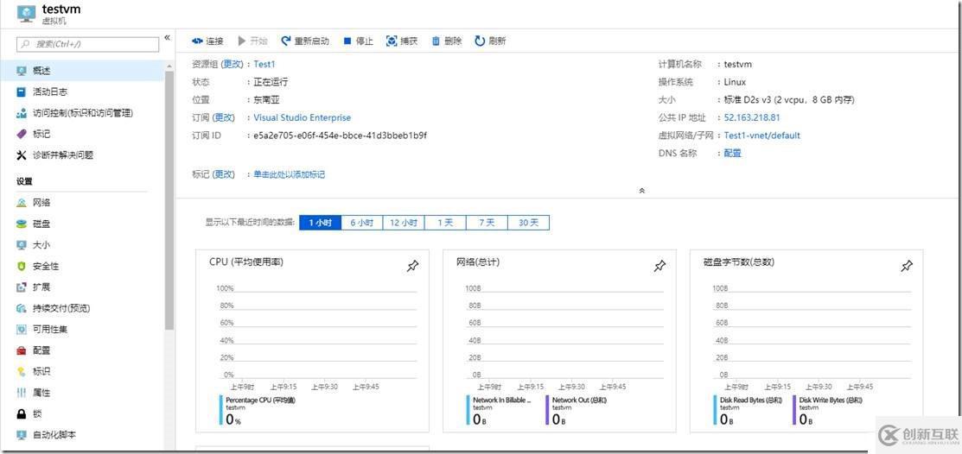
Task: Click the subscription ID e5a2e705-e06f-454e-bbce-41d3bbeb1b9f
Action: click(x=341, y=136)
